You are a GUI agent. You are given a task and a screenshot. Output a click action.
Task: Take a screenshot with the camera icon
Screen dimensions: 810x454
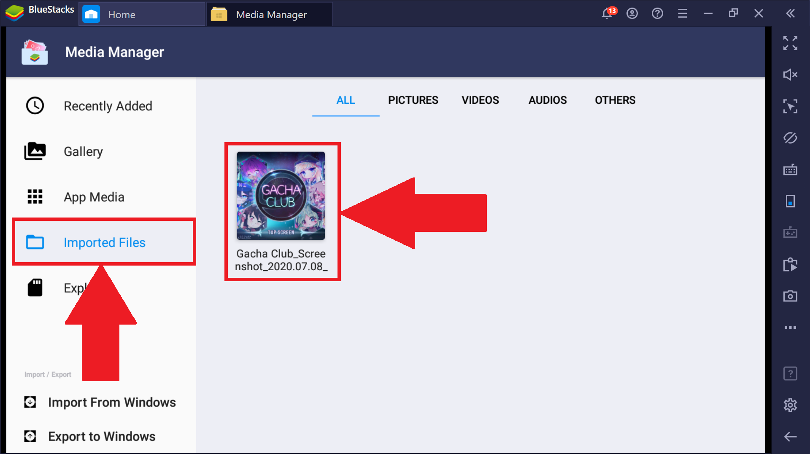tap(790, 296)
